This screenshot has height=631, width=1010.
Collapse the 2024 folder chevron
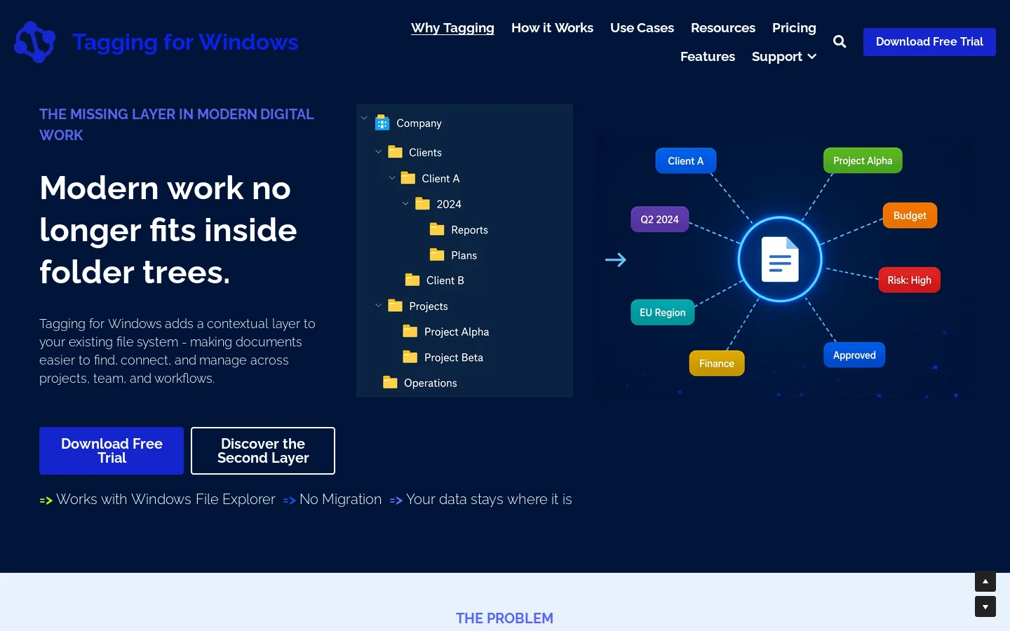click(405, 203)
